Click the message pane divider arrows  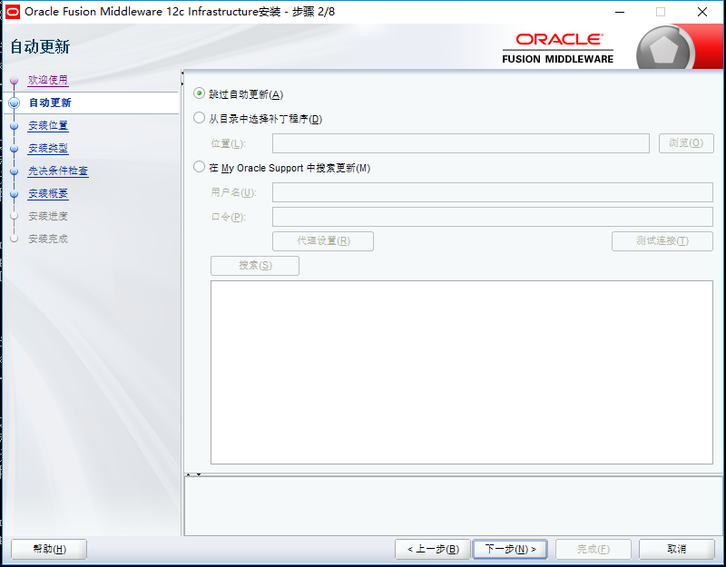point(193,474)
